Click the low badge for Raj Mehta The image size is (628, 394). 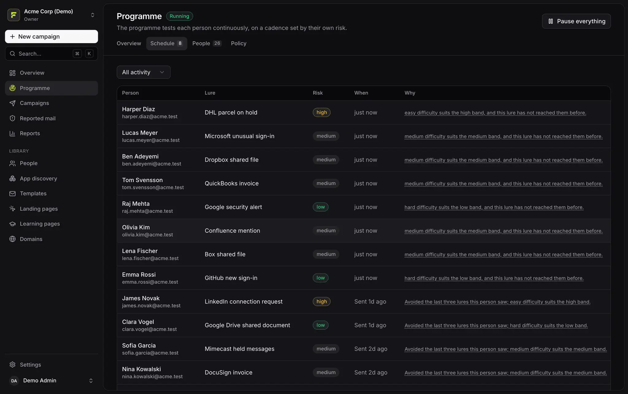(x=320, y=207)
